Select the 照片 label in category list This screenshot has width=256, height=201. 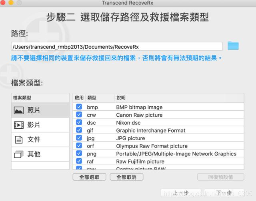click(34, 110)
